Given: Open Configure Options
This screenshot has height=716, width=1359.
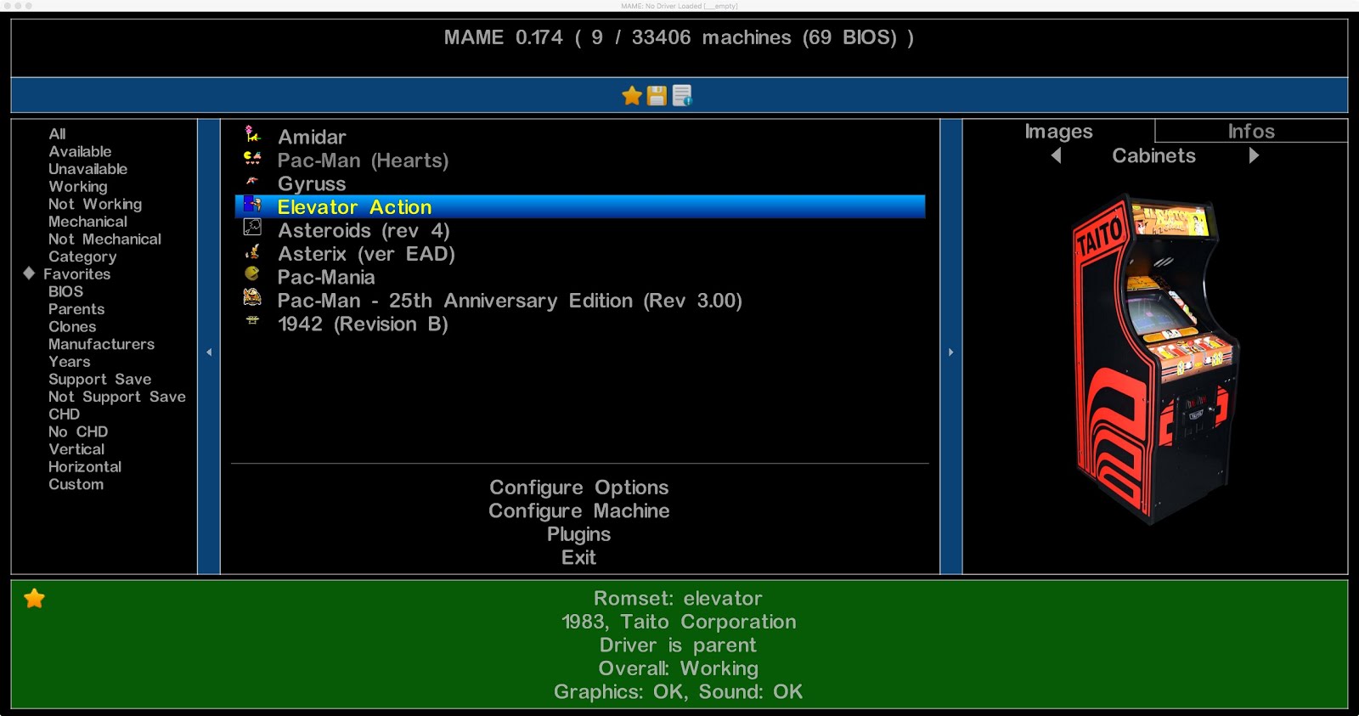Looking at the screenshot, I should pyautogui.click(x=579, y=488).
